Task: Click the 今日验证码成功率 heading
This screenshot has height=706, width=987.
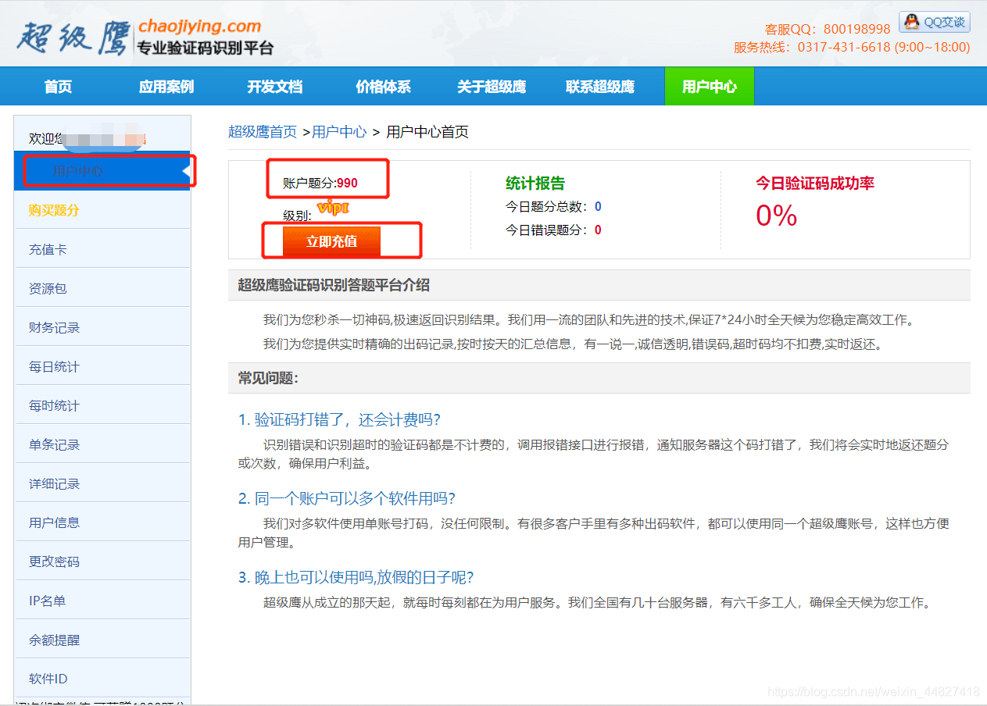Action: [x=815, y=184]
